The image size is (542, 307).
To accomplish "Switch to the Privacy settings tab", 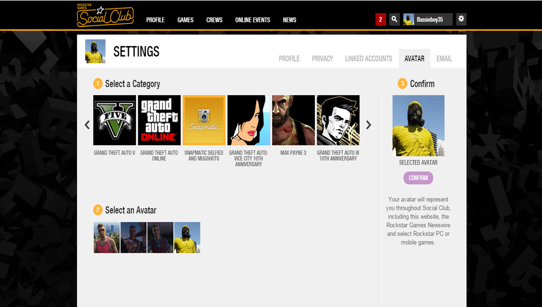I will 322,59.
